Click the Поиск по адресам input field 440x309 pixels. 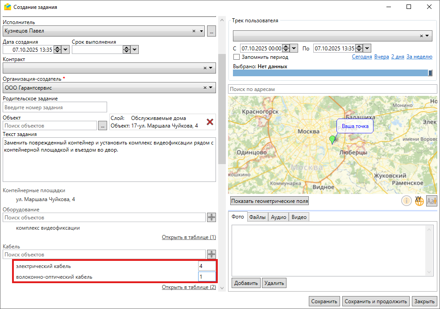point(332,89)
